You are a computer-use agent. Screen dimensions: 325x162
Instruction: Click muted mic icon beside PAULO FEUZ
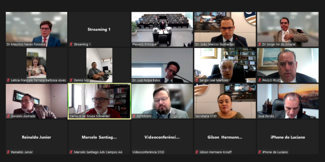click(260, 80)
